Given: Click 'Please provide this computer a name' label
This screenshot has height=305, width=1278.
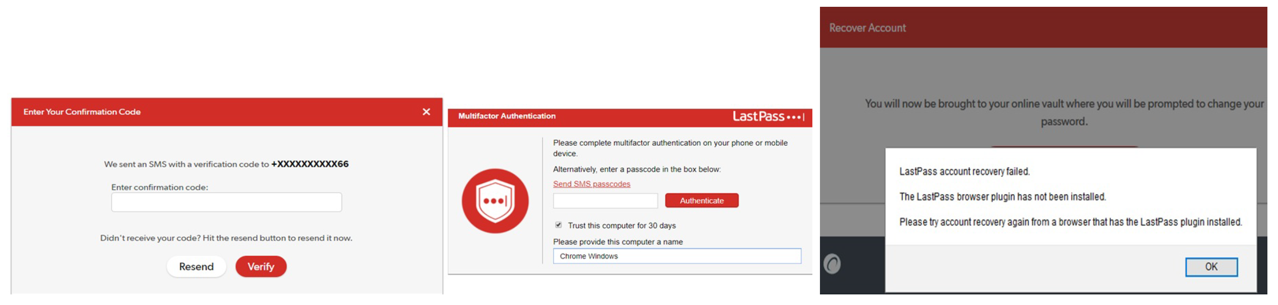Looking at the screenshot, I should pos(618,242).
